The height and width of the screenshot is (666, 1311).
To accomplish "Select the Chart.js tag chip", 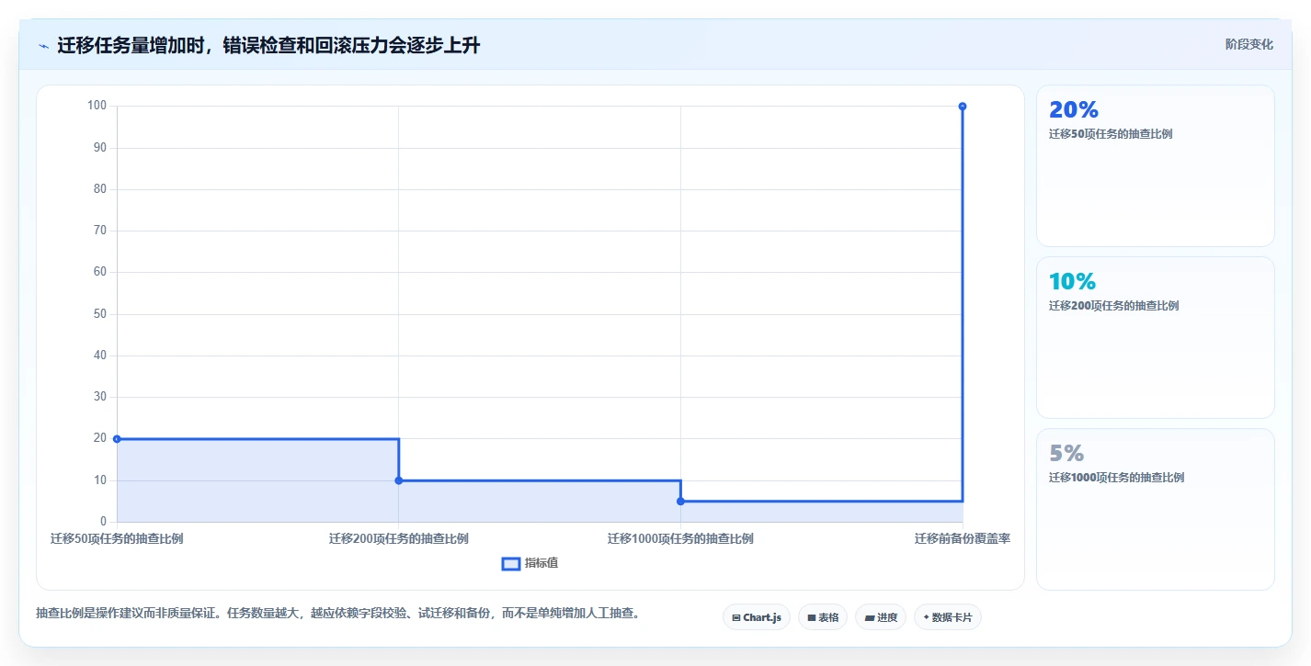I will point(757,617).
